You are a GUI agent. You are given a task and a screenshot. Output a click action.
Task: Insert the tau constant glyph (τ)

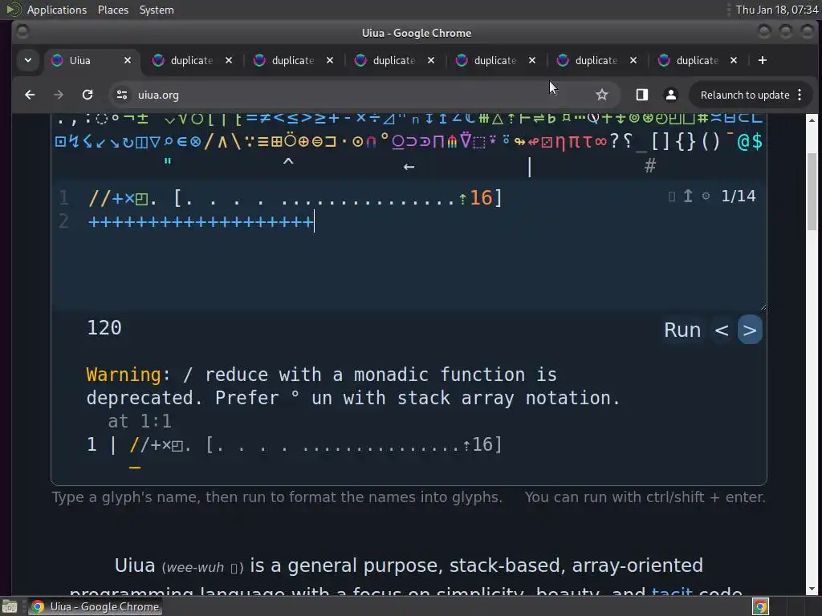tap(588, 142)
